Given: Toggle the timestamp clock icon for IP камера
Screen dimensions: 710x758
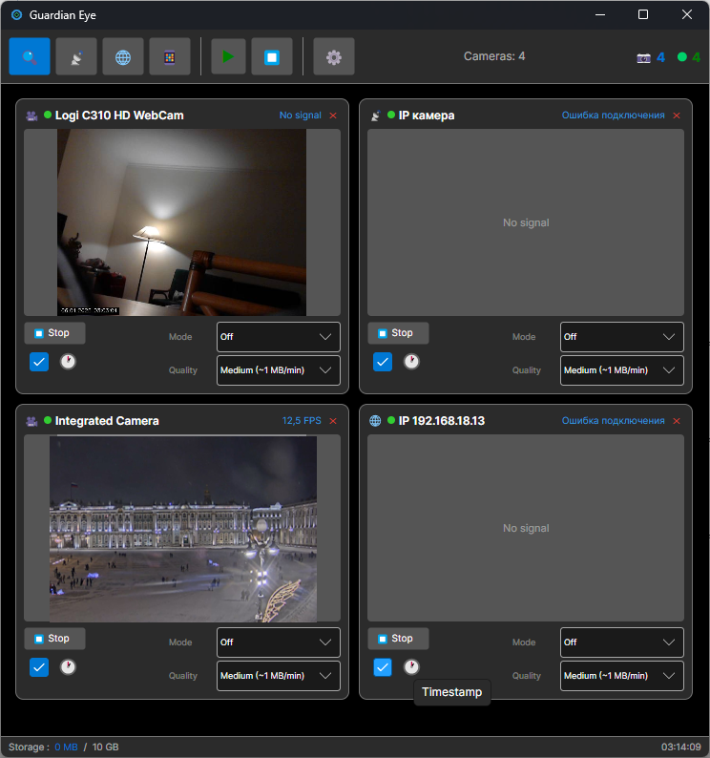Looking at the screenshot, I should (411, 361).
